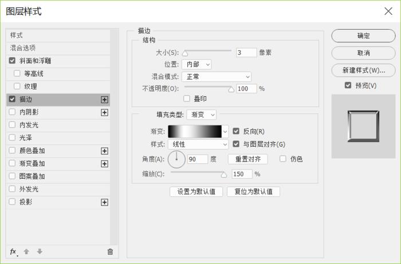Click the styles list vertical scrollbar
The height and width of the screenshot is (264, 401).
115,137
